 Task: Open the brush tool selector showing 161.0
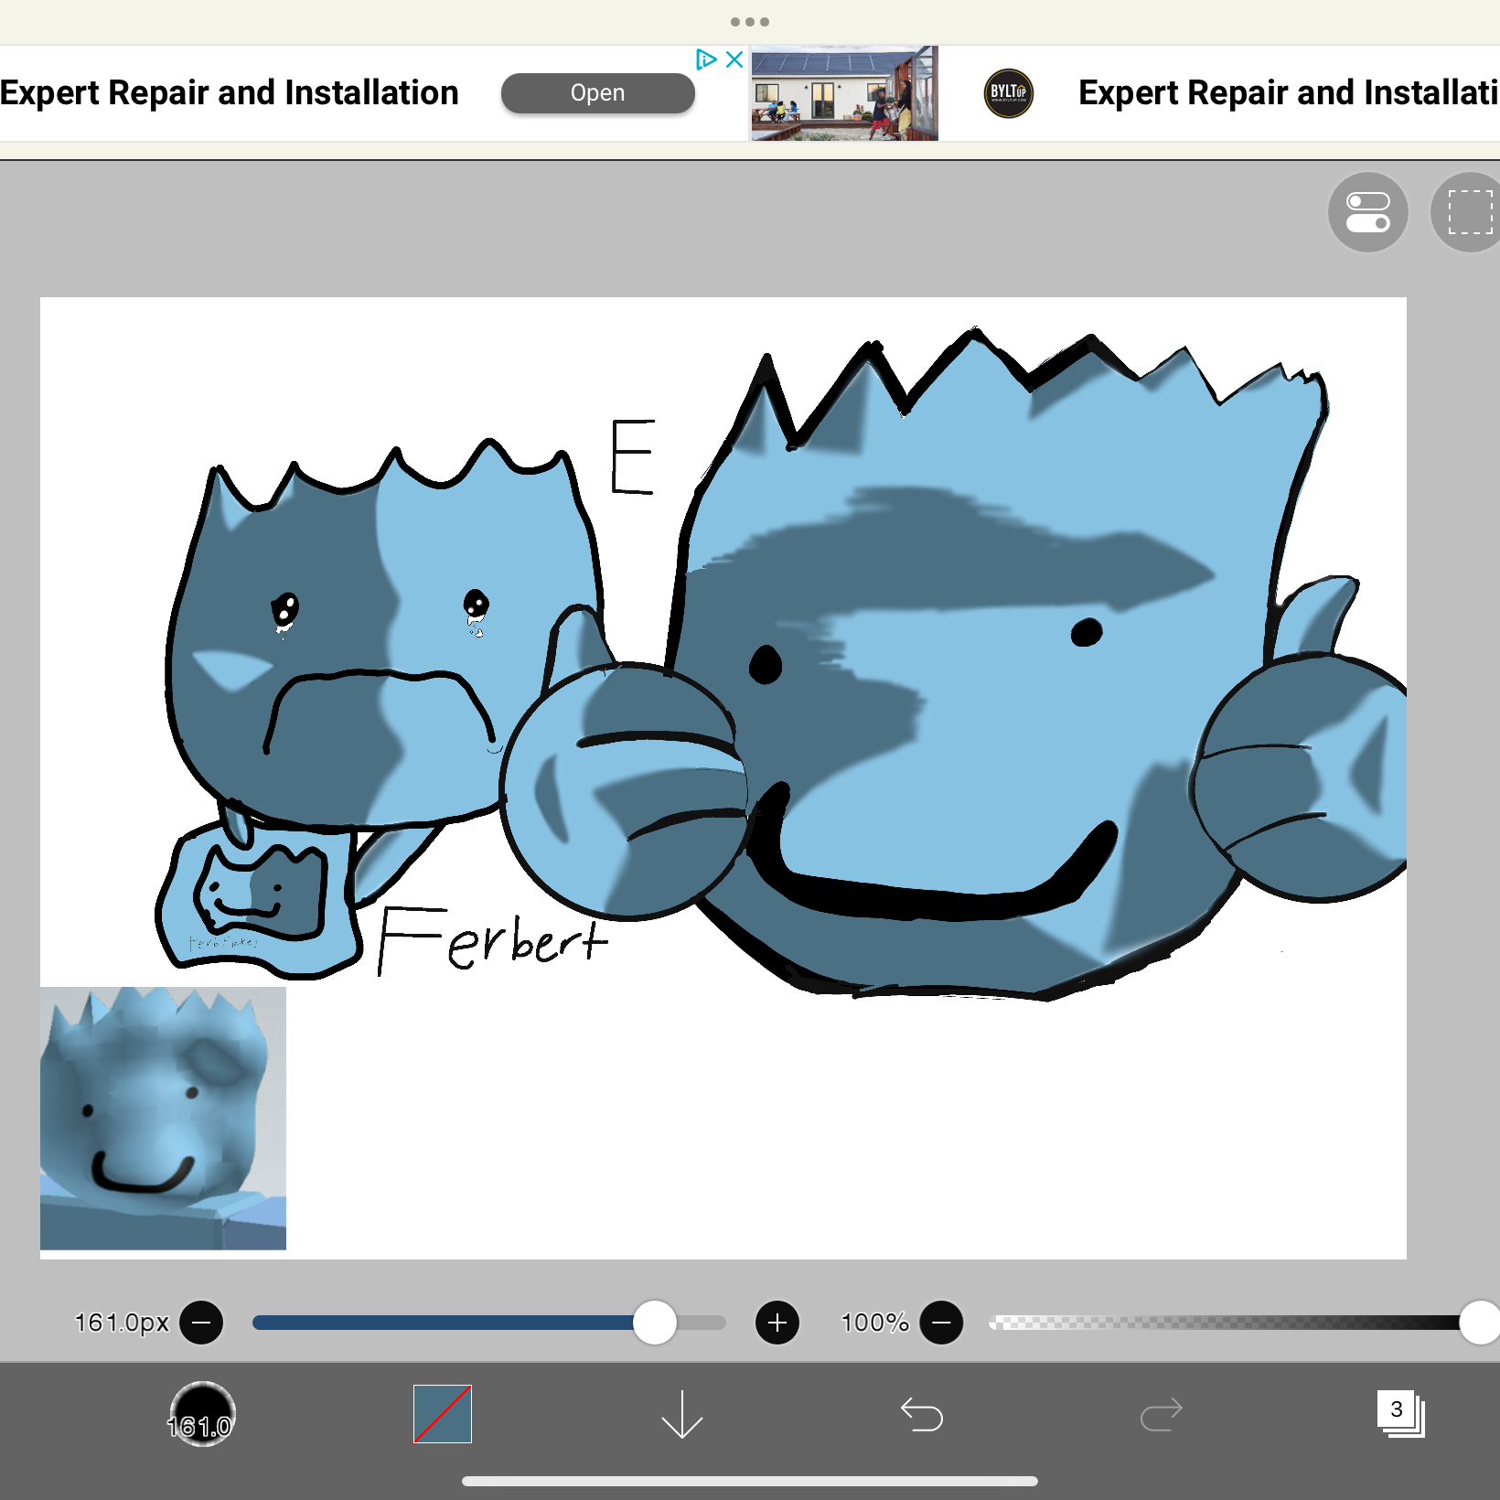coord(202,1414)
